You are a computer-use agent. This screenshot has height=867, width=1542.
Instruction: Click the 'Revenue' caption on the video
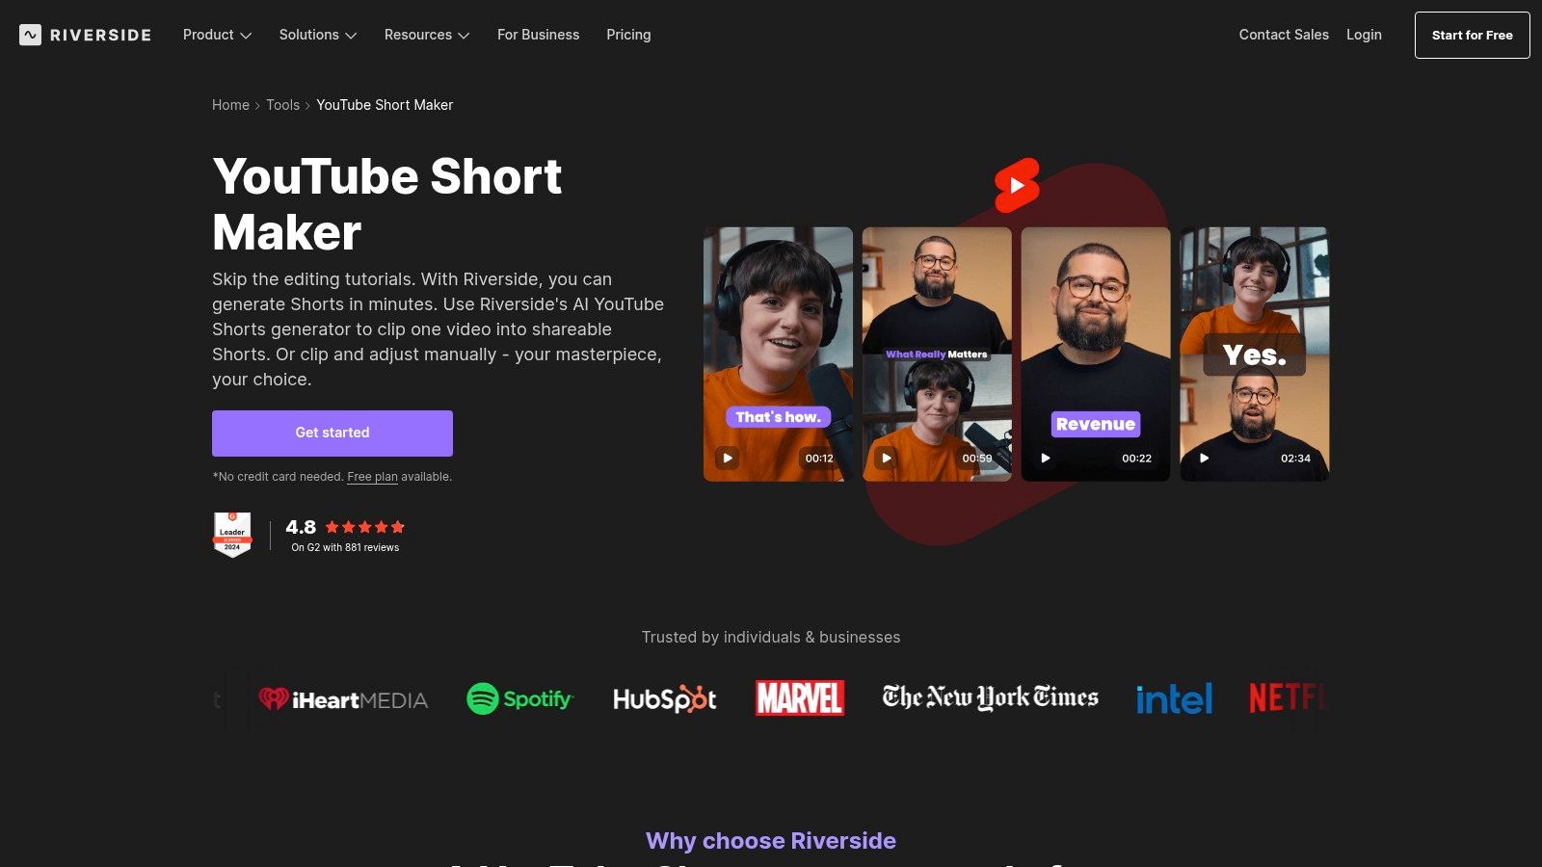click(1096, 424)
